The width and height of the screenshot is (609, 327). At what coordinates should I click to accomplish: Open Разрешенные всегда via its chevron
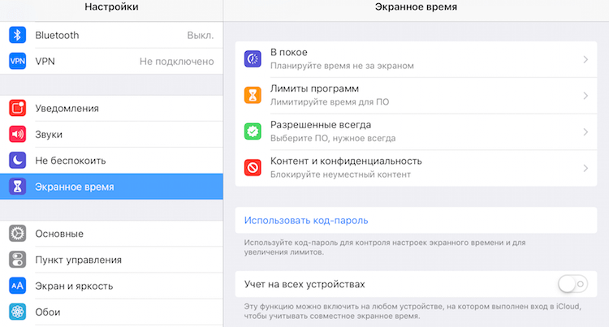coord(585,132)
